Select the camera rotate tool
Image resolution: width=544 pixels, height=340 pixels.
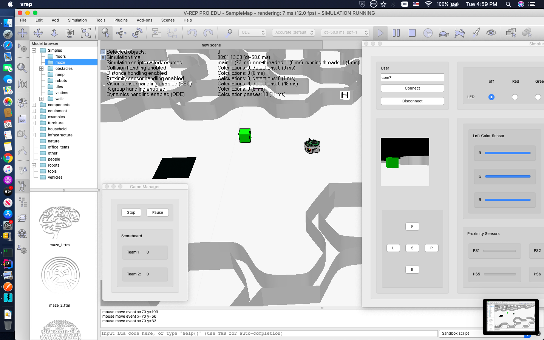pyautogui.click(x=39, y=33)
